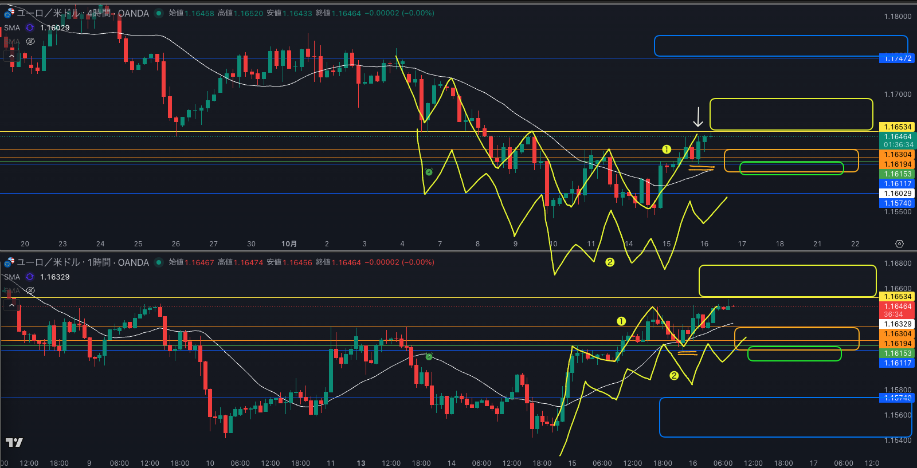Show hidden SMA indicator in upper chart

click(30, 41)
